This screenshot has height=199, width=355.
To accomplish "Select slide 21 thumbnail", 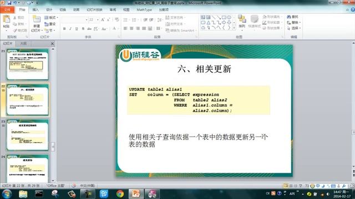I will coord(27,65).
